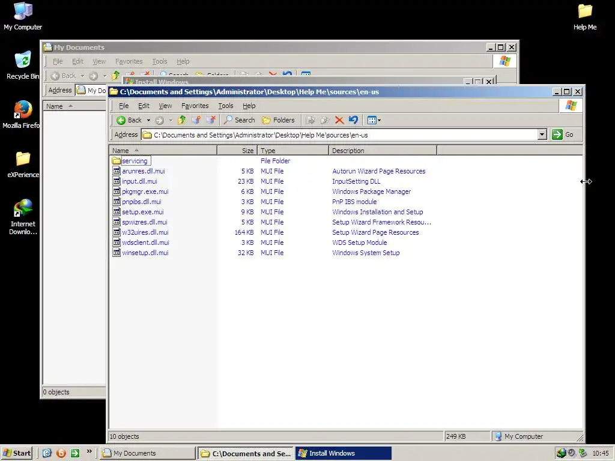Click the Start button
Image resolution: width=615 pixels, height=461 pixels.
[16, 453]
